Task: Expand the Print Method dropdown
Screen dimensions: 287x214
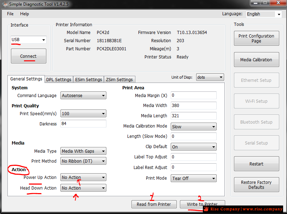Action: [83, 161]
